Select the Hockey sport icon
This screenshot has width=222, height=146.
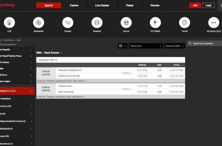(68, 23)
